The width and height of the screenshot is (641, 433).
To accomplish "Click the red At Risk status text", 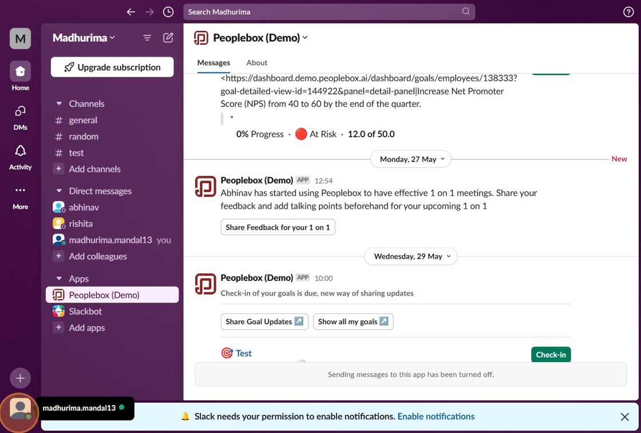I will click(x=323, y=134).
